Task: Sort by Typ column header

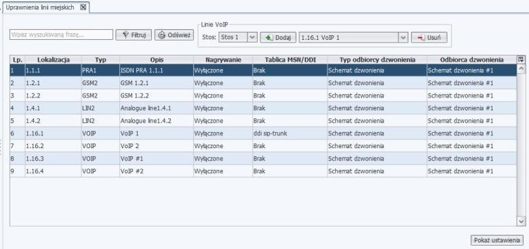Action: [x=100, y=60]
